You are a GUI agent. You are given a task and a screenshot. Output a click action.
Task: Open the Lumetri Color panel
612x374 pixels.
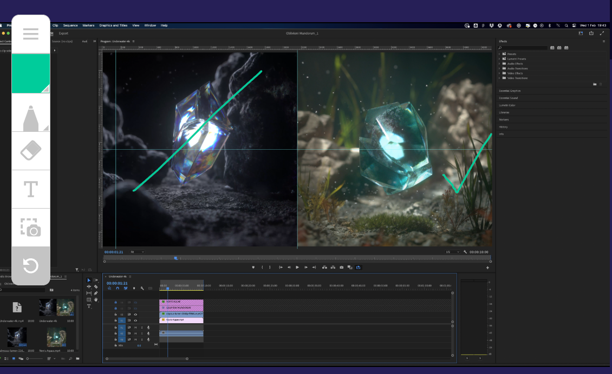pos(507,105)
